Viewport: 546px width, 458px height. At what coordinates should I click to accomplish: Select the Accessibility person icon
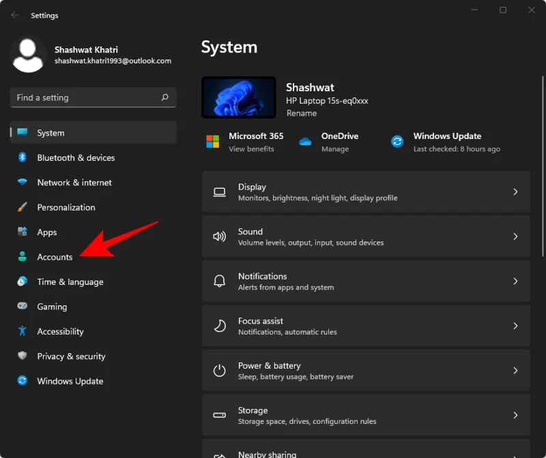[21, 331]
